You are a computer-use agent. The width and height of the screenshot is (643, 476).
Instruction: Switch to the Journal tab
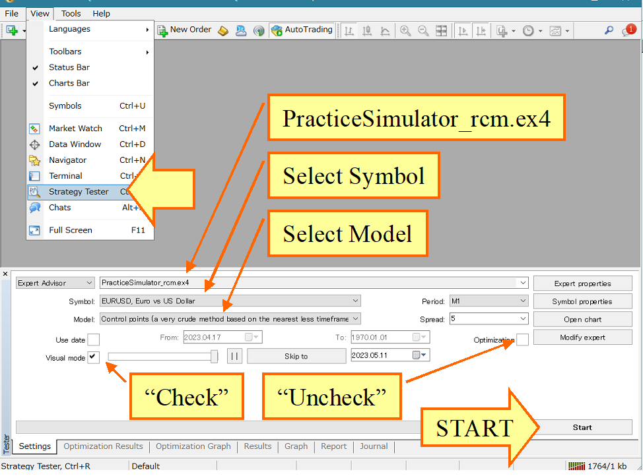point(374,446)
